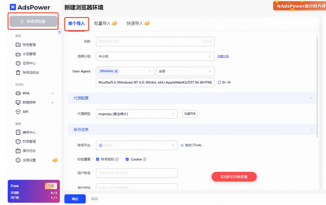Viewport: 326px width, 205px height.
Task: Click the 升级 button in Free plan card
Action: coord(51,186)
